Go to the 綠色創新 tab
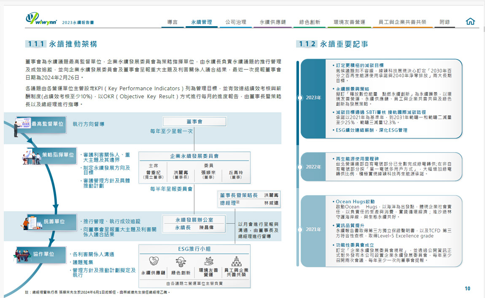The image size is (485, 298). coord(310,22)
